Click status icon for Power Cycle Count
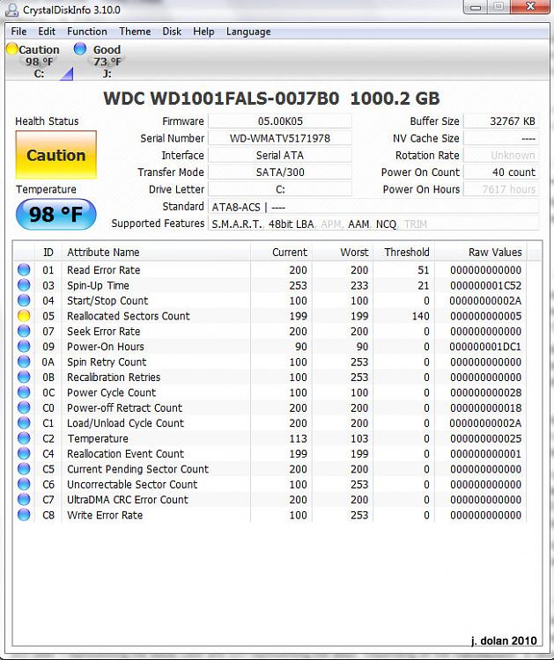554x660 pixels. pos(24,392)
